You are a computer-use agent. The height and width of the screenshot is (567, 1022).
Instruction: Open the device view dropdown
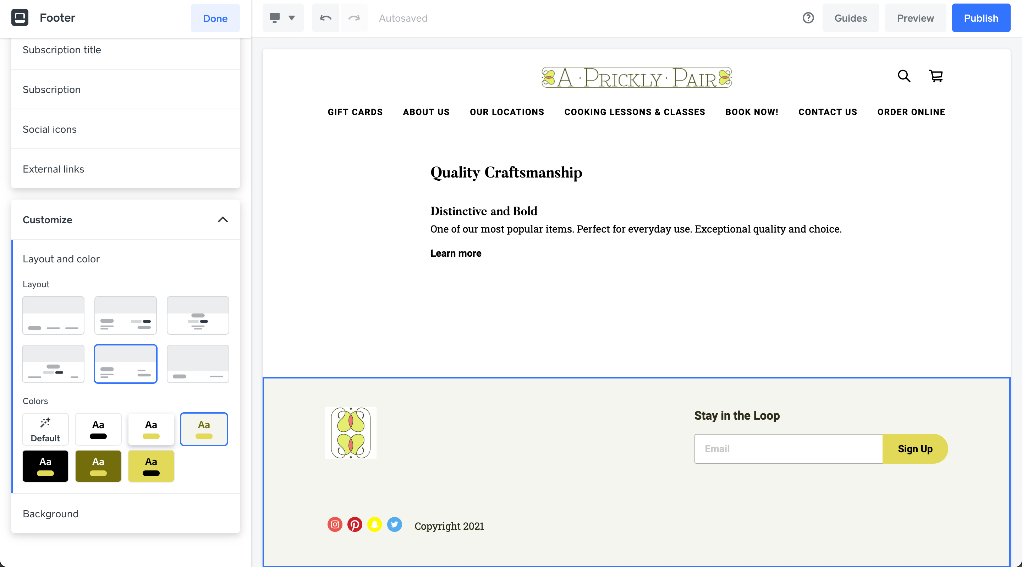[x=282, y=18]
